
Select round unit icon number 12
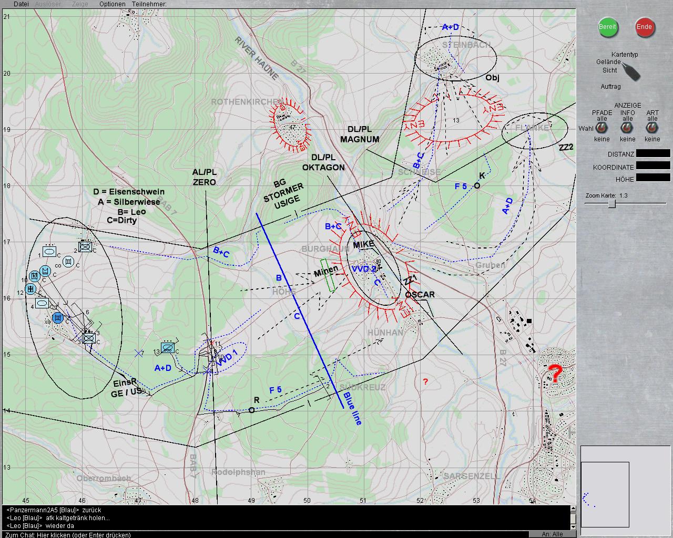[x=31, y=289]
